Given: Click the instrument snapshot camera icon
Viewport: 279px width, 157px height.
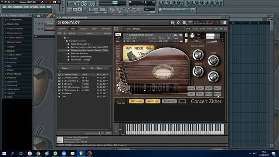Looking at the screenshot, I should [x=175, y=35].
